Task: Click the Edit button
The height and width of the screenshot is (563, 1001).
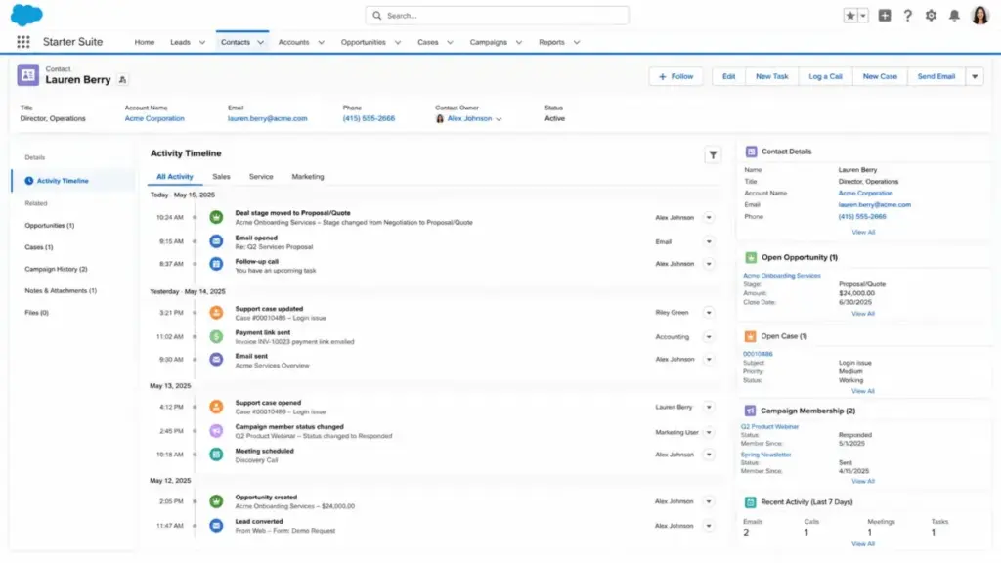Action: click(x=728, y=76)
